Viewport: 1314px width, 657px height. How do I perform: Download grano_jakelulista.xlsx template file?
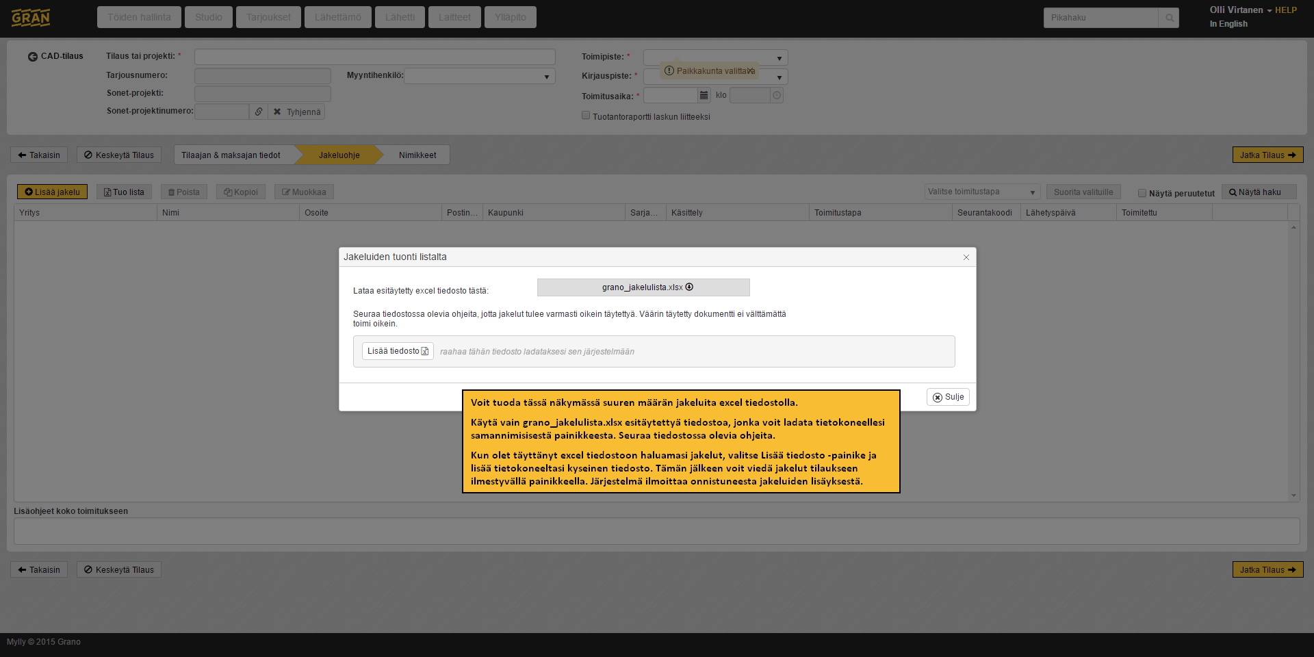tap(643, 287)
